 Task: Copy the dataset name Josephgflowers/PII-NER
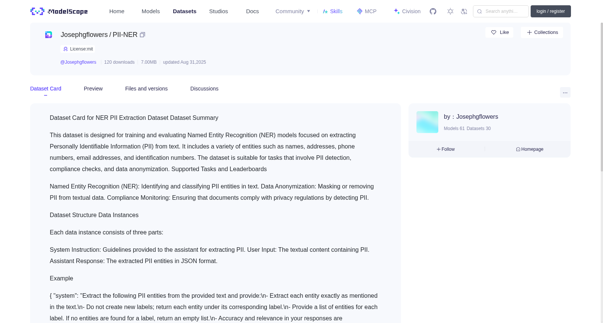(x=142, y=35)
